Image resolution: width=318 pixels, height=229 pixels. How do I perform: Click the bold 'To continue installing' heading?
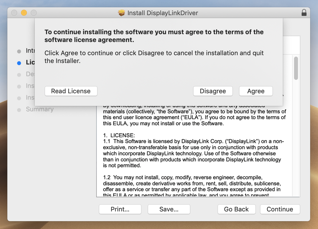coord(154,36)
